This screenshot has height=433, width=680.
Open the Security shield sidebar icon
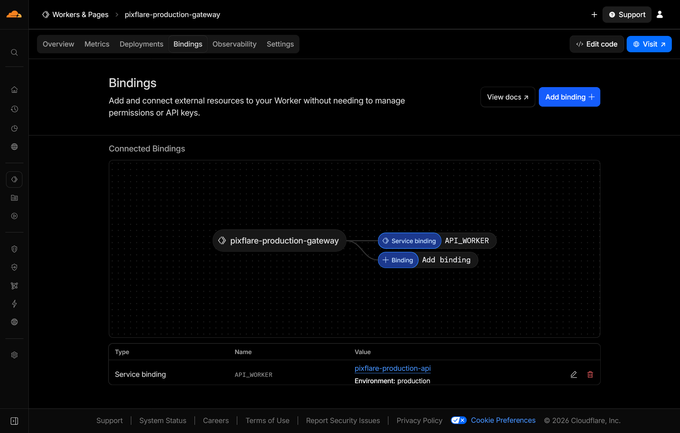coord(14,249)
